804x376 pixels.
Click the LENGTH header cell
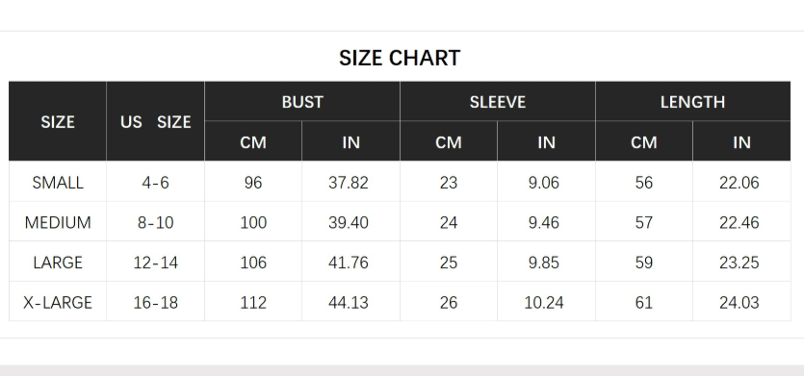pos(692,101)
